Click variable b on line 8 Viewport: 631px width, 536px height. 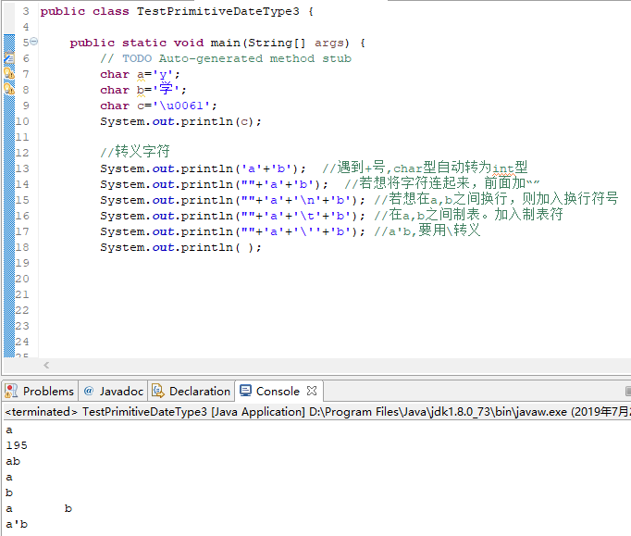click(x=141, y=90)
